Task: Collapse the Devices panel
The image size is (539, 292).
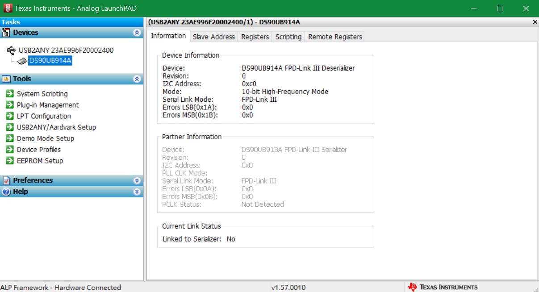Action: pos(137,33)
